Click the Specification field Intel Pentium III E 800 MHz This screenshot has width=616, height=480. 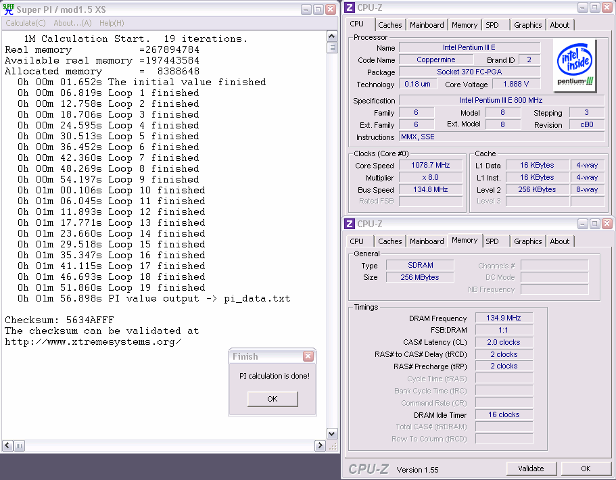coord(502,101)
